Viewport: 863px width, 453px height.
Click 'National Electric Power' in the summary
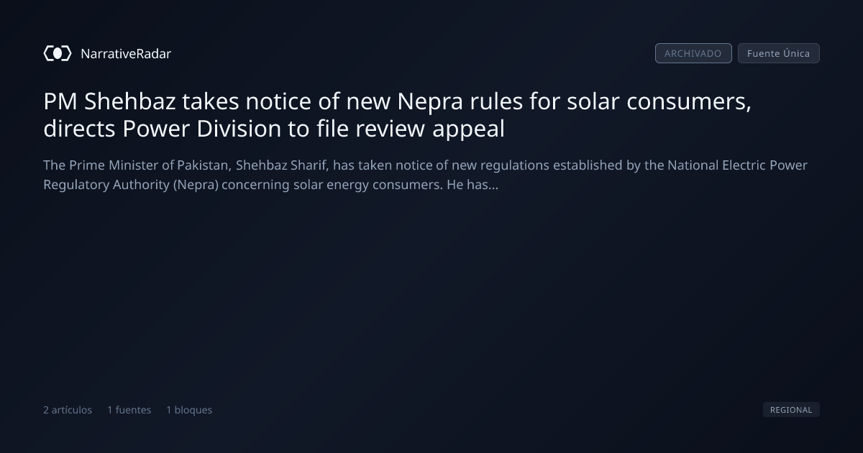[x=738, y=165]
